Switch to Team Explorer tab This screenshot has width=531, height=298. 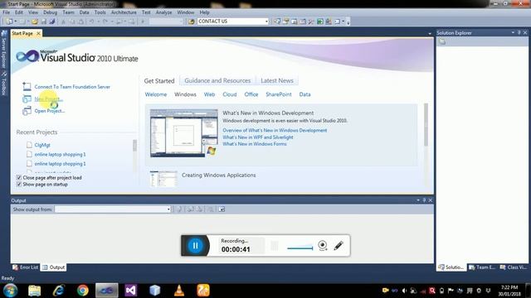pos(482,267)
